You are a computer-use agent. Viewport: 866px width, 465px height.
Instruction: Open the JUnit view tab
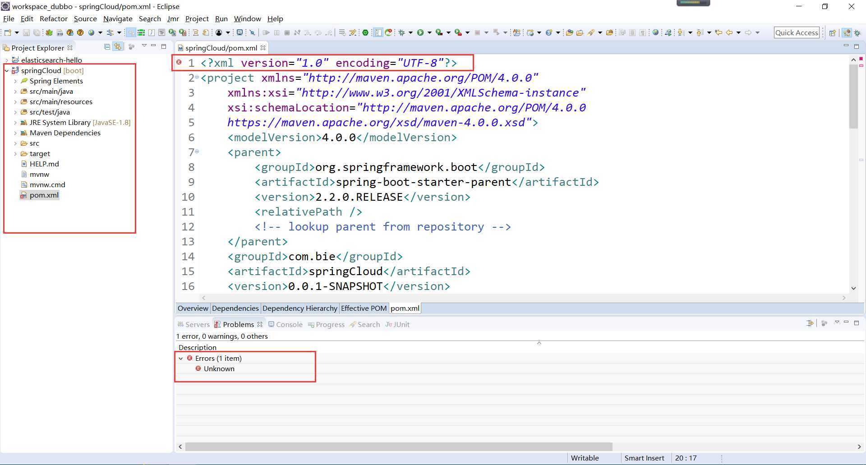click(397, 325)
